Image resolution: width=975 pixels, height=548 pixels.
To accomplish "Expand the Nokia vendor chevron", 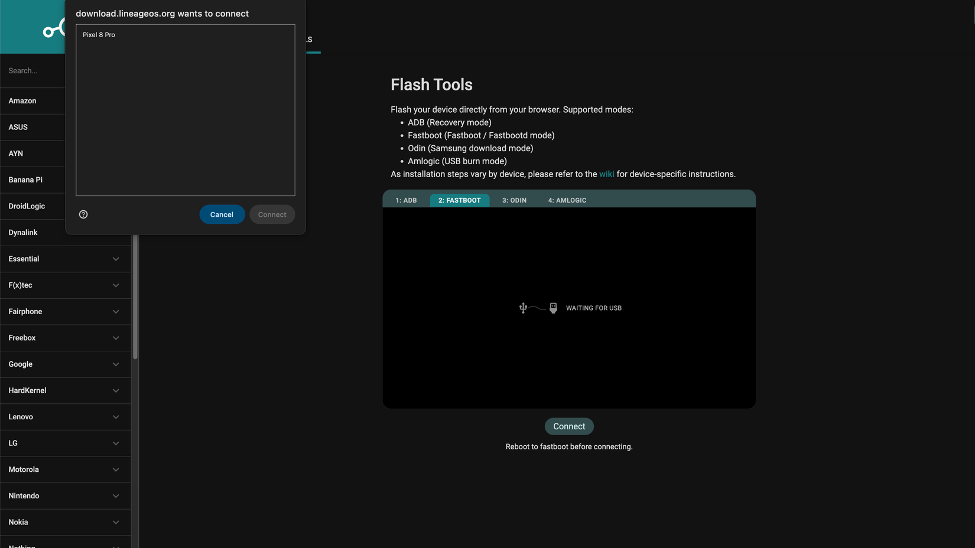I will pos(116,522).
